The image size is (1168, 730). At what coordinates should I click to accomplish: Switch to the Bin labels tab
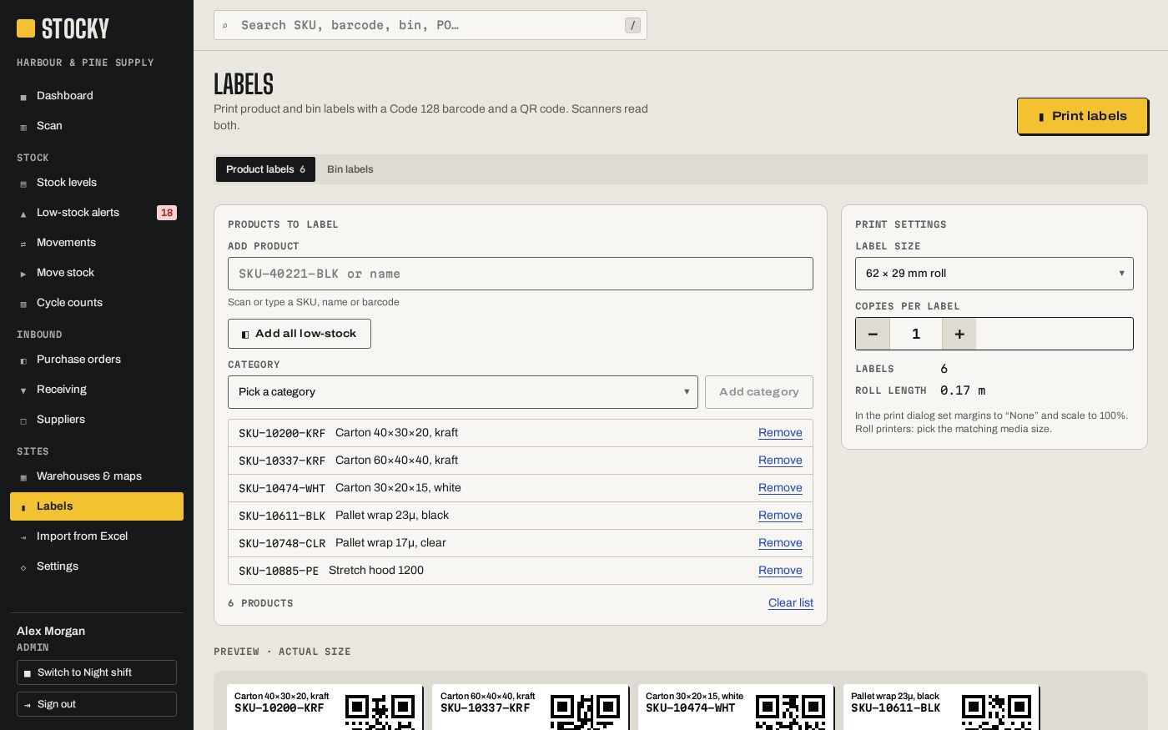[350, 169]
